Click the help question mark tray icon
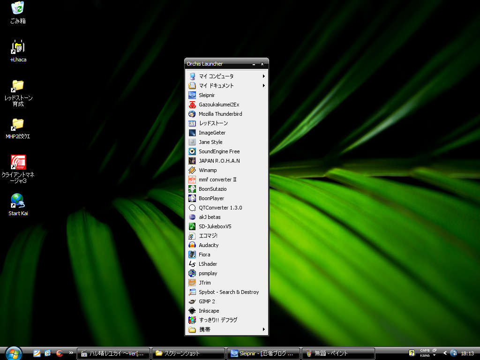 tap(412, 353)
